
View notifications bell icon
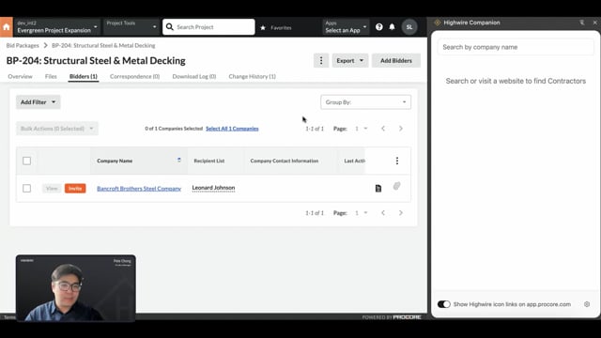tap(392, 27)
